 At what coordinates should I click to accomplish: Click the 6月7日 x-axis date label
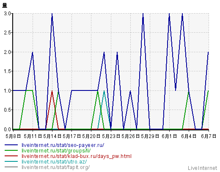coord(209,136)
